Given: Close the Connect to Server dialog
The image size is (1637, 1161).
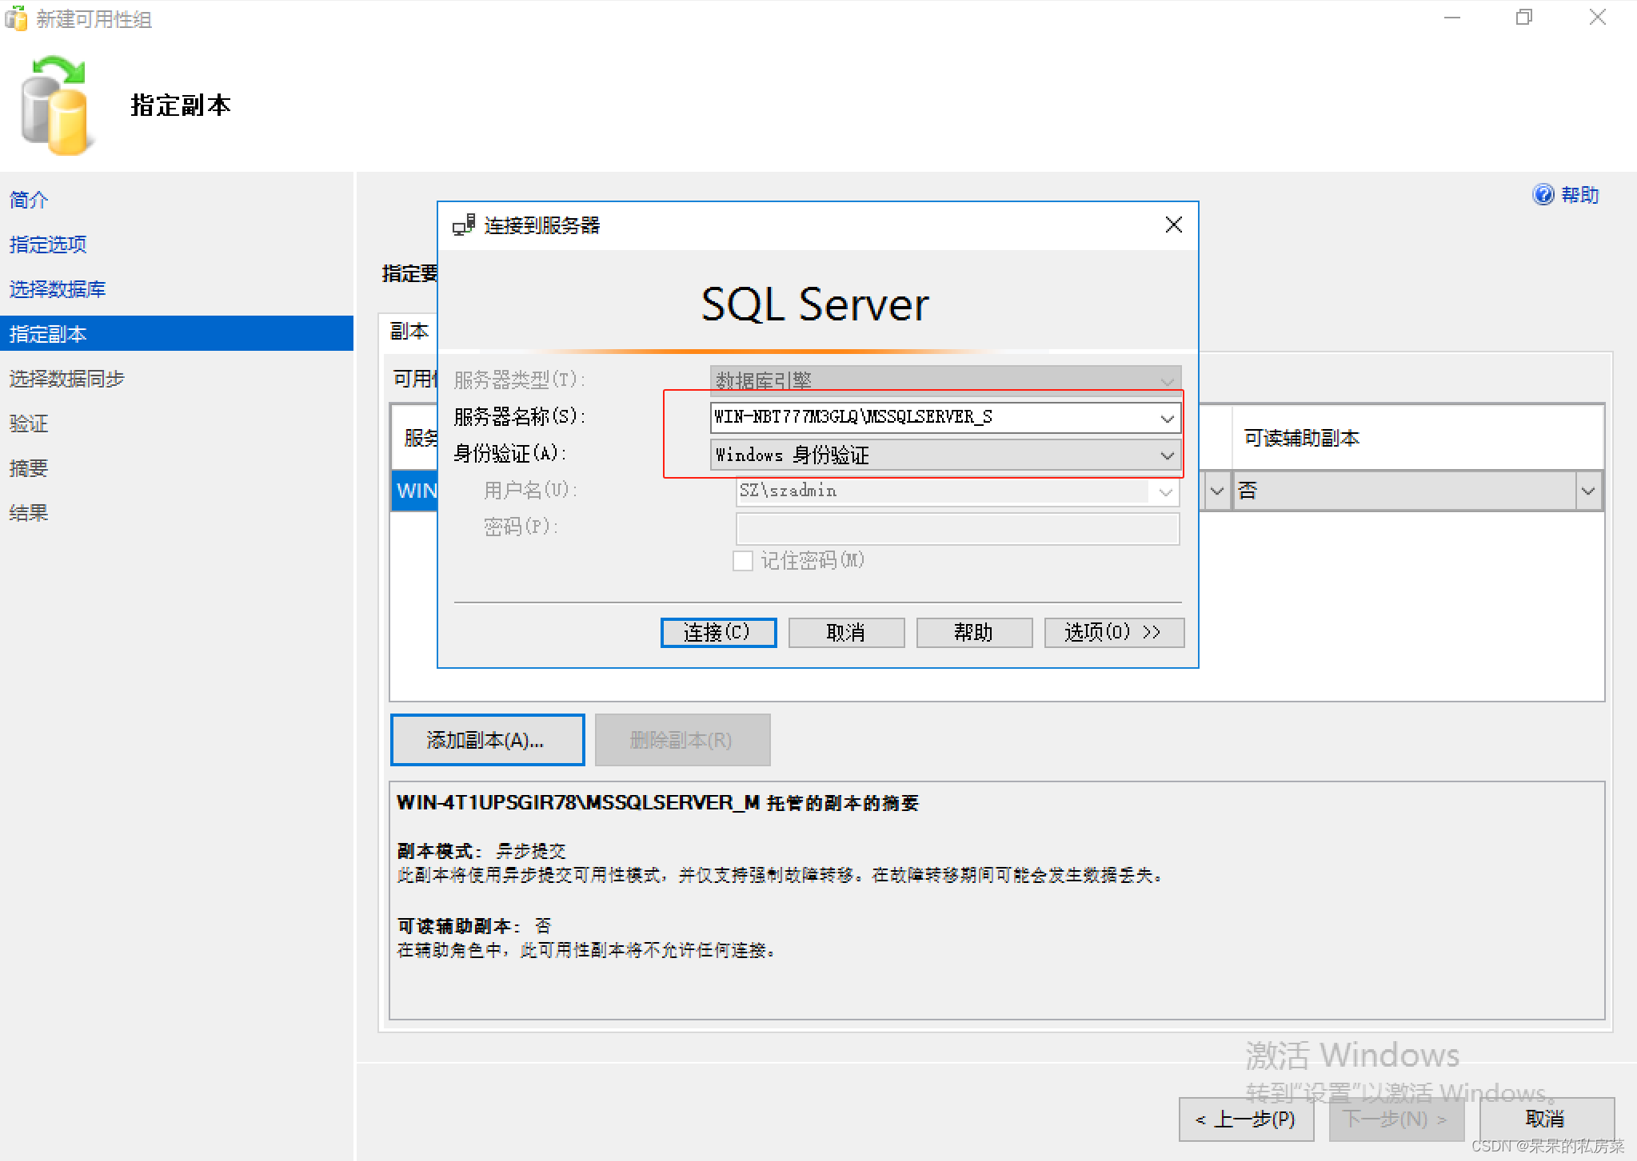Looking at the screenshot, I should click(x=1173, y=225).
